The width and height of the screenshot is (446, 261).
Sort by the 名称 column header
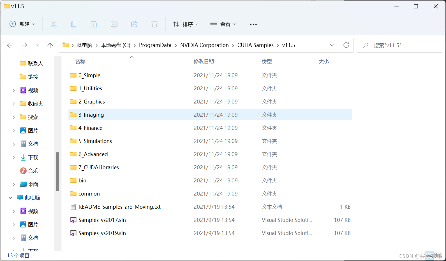point(80,61)
